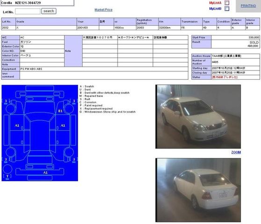The height and width of the screenshot is (224, 261).
Task: Tick the MyListB checkbox
Action: click(227, 9)
